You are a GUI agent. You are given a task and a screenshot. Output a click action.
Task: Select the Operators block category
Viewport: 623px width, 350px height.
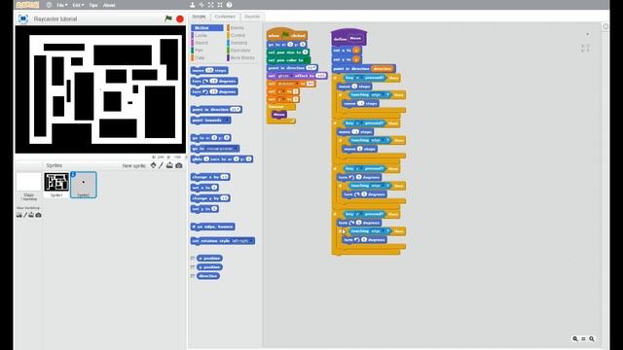click(x=242, y=51)
